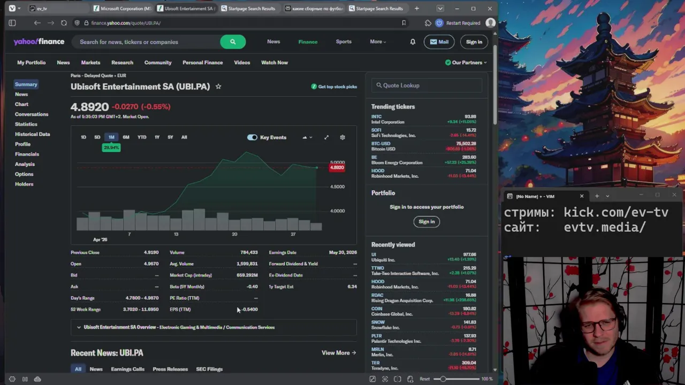This screenshot has width=685, height=385.
Task: Open Personal Finance menu
Action: [202, 63]
